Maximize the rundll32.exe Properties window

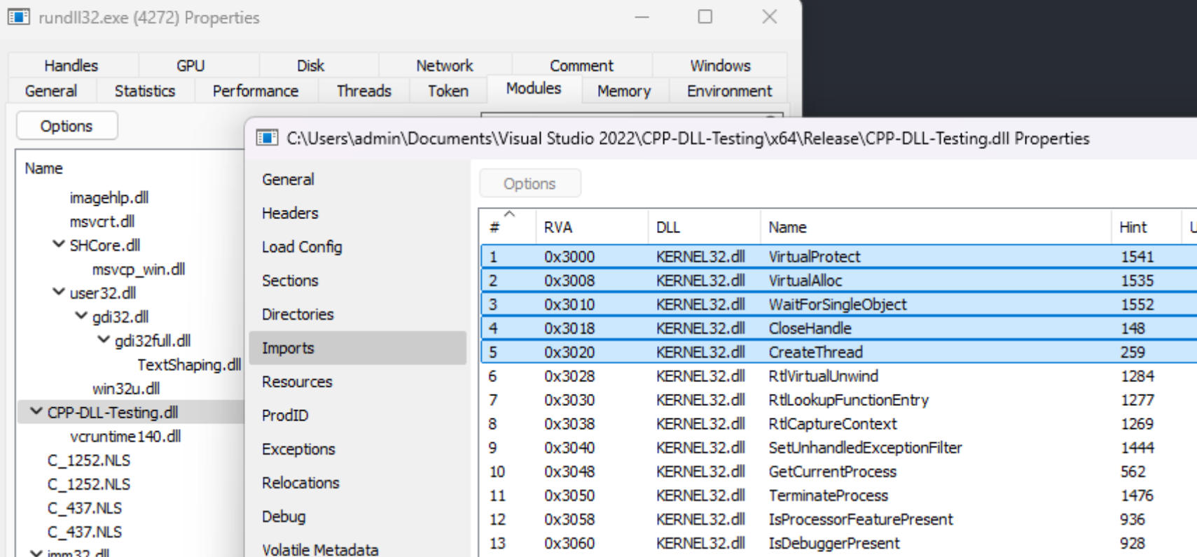pyautogui.click(x=705, y=17)
